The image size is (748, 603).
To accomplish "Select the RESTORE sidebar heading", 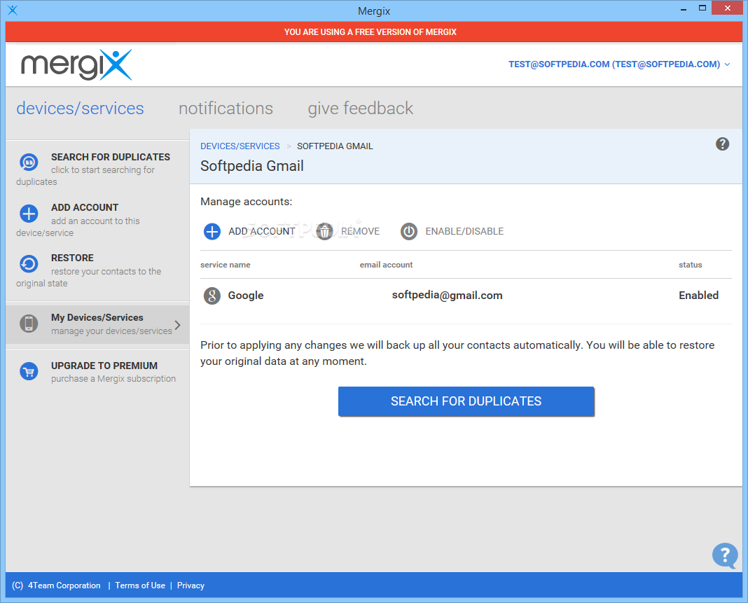I will coord(72,258).
